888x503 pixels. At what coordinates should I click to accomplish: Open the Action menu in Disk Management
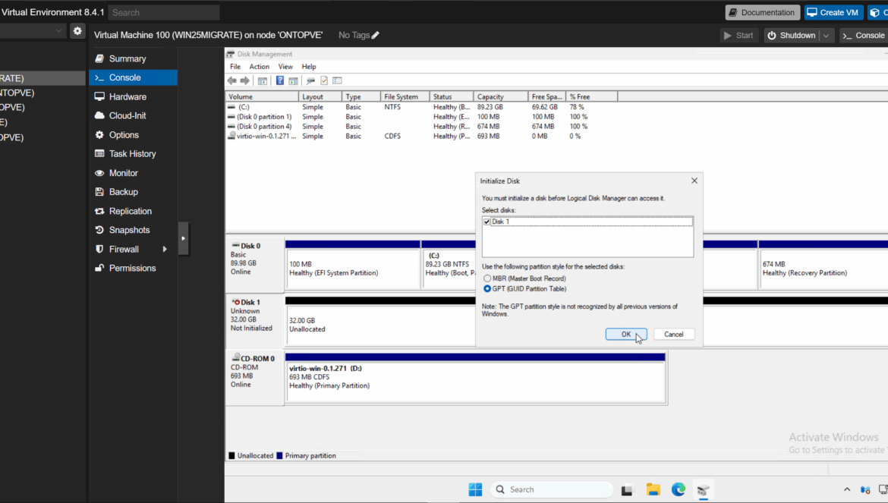click(260, 67)
